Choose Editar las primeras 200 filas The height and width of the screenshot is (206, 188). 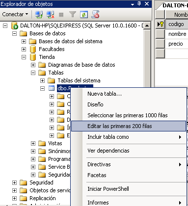[x=129, y=126]
